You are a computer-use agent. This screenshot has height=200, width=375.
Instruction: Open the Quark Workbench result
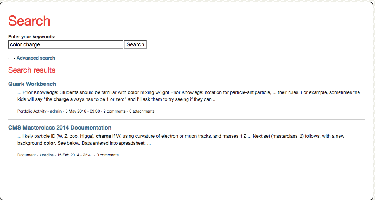pos(32,84)
